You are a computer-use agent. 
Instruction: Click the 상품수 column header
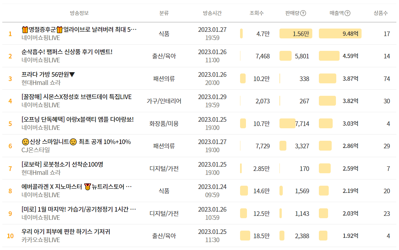[x=381, y=13]
